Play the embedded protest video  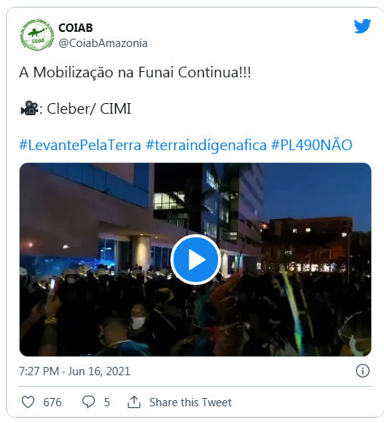tap(195, 259)
